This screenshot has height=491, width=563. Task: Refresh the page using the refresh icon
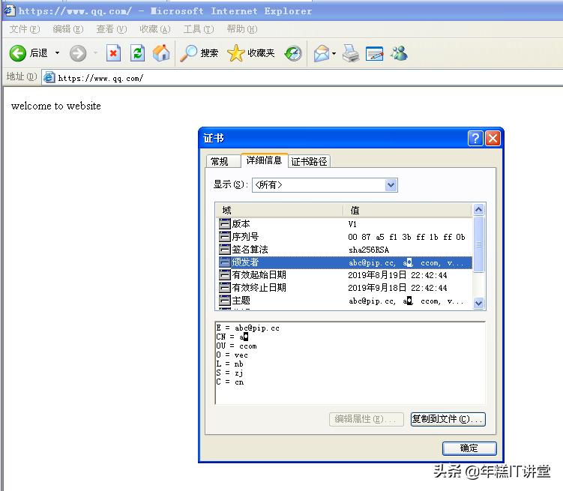(137, 53)
